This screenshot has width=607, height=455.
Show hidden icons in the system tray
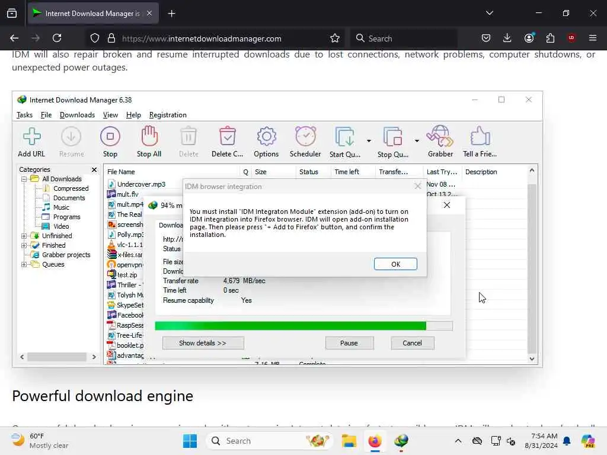458,441
